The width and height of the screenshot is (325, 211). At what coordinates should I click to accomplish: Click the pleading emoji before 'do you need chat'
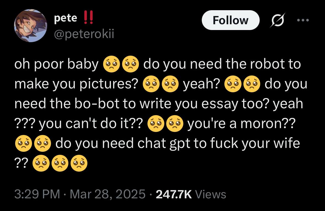(42, 143)
